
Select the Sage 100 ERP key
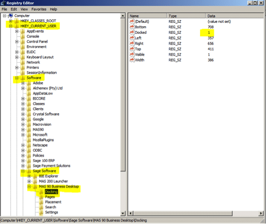tap(44, 161)
